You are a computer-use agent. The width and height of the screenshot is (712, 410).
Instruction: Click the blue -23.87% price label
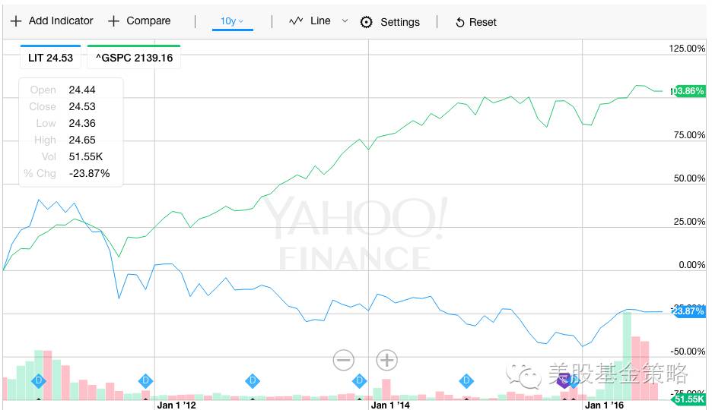click(x=688, y=311)
